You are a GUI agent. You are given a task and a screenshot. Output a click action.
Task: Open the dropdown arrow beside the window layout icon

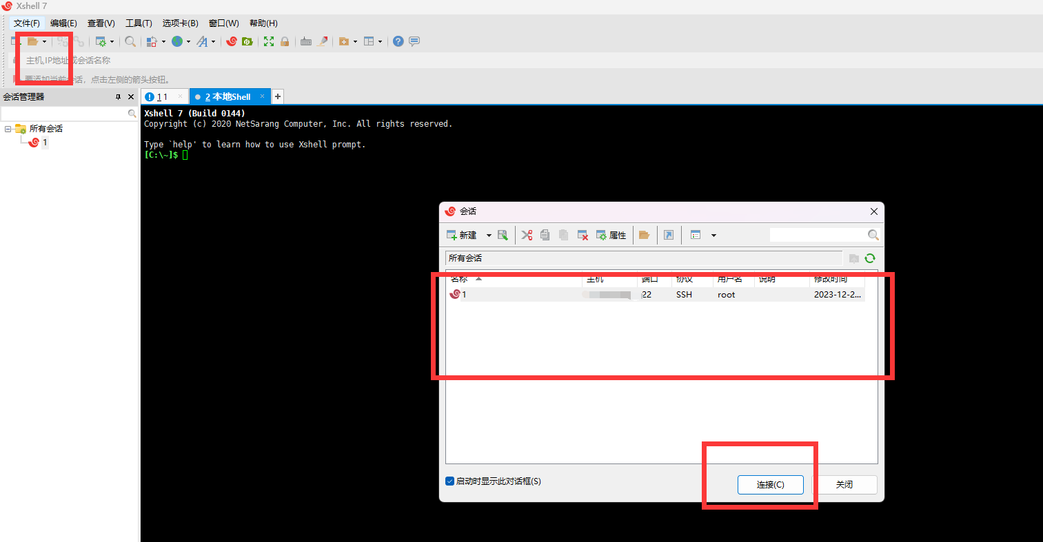pos(380,41)
